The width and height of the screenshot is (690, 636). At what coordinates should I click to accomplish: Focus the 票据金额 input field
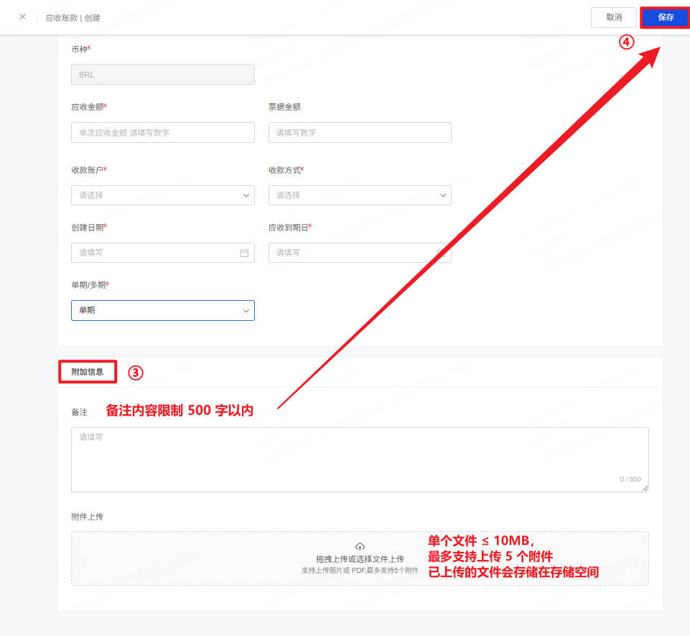tap(360, 132)
